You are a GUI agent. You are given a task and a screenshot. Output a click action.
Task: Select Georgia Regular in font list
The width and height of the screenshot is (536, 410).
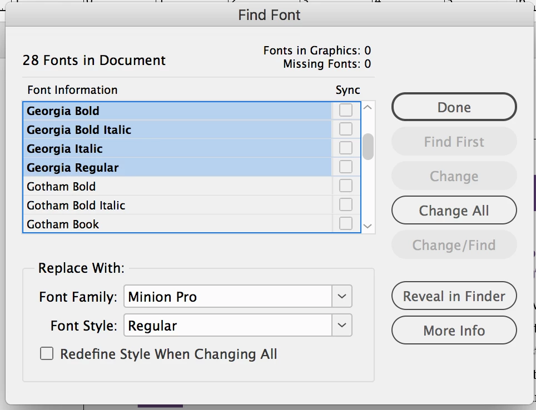pos(73,168)
